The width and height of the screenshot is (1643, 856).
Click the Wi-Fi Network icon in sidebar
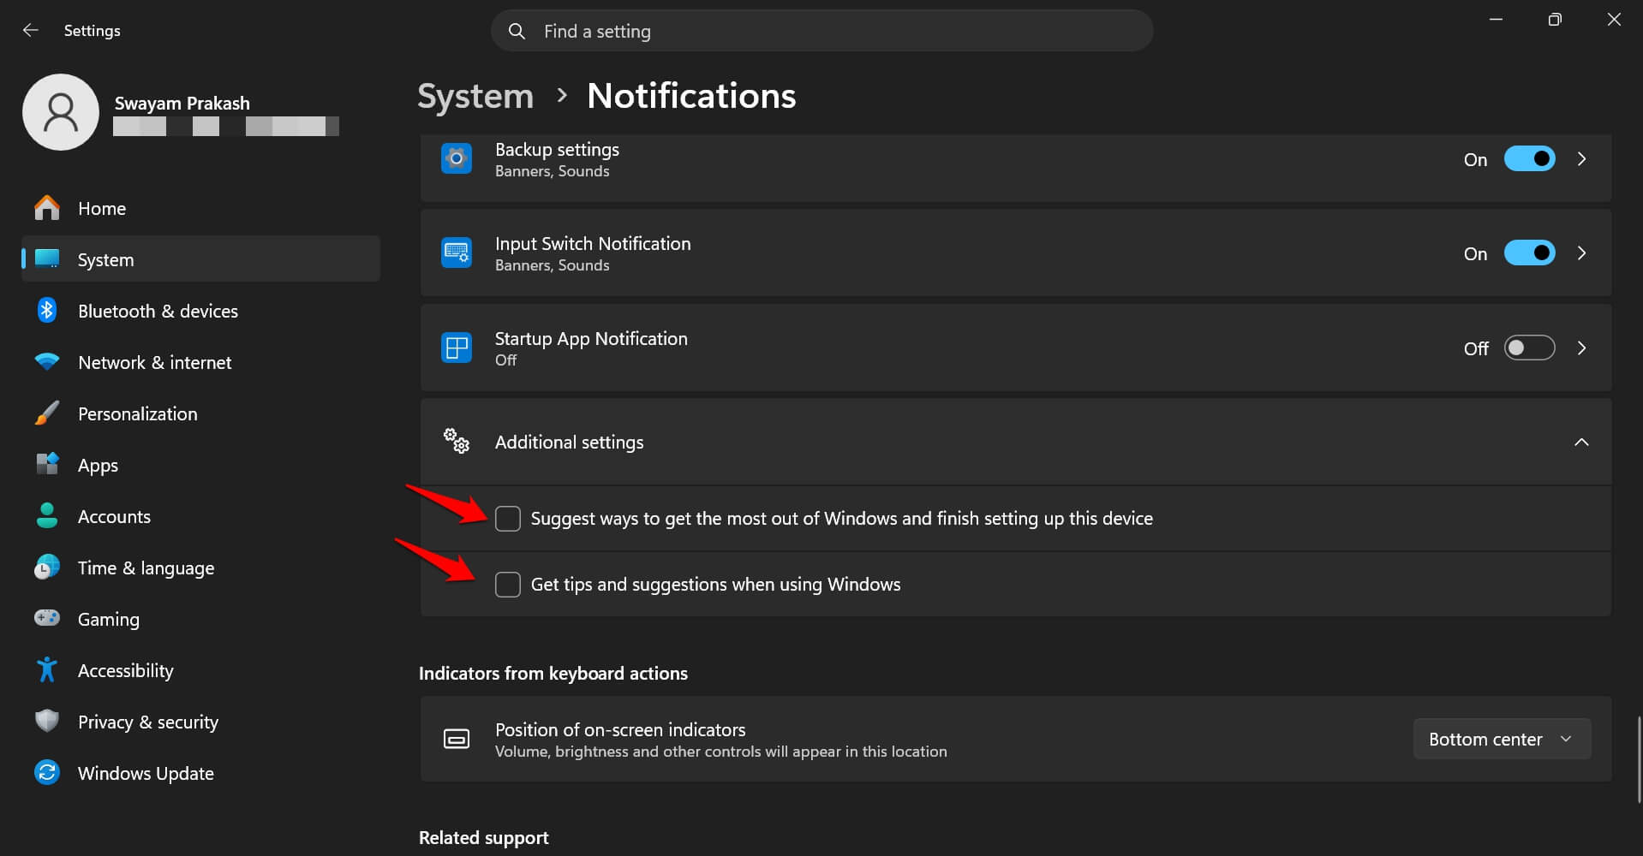(47, 361)
